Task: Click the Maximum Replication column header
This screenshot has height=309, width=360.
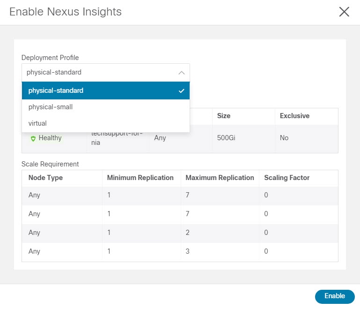Action: pyautogui.click(x=220, y=178)
